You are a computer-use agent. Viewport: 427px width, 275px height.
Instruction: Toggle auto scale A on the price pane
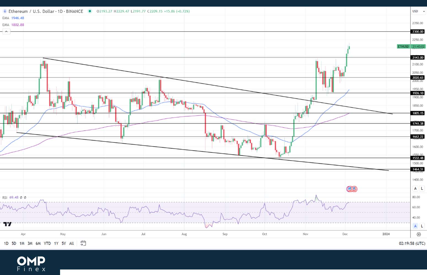tap(415, 188)
